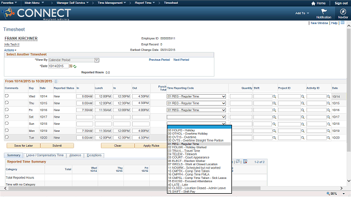
Task: Select the Summary tab
Action: [13, 155]
